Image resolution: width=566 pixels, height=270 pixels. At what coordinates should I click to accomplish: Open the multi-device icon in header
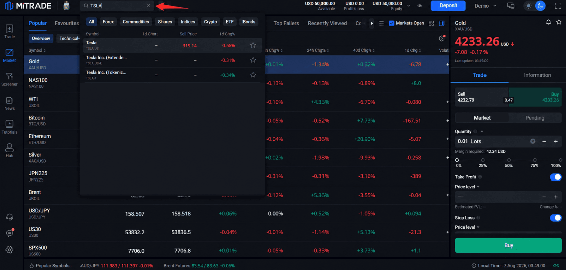point(511,6)
